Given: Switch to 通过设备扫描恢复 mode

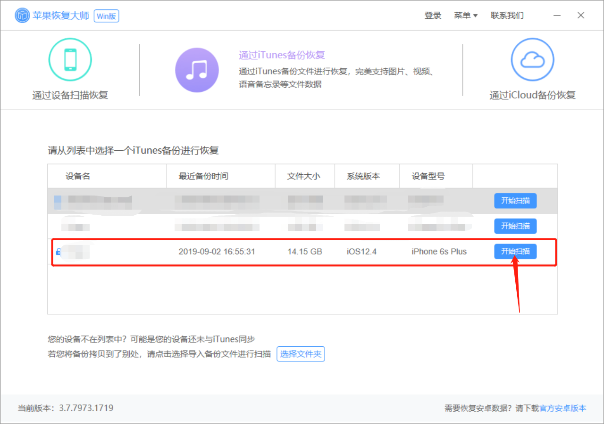Looking at the screenshot, I should [70, 95].
